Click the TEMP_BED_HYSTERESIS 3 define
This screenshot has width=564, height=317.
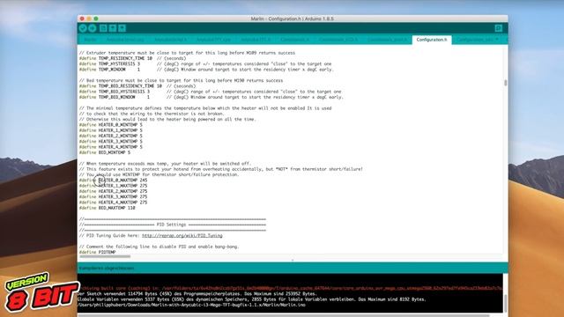[115, 92]
